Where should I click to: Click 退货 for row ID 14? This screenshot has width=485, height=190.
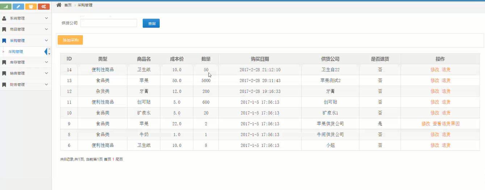[x=446, y=69]
